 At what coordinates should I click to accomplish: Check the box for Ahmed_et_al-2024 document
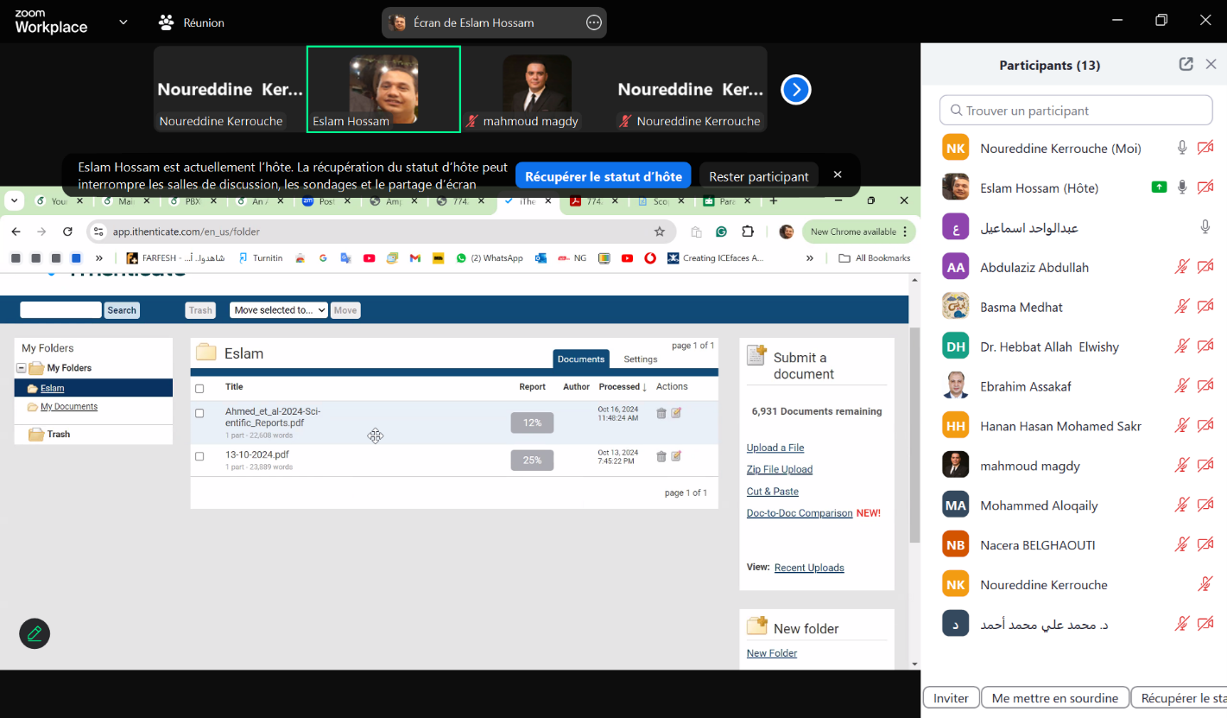[199, 413]
